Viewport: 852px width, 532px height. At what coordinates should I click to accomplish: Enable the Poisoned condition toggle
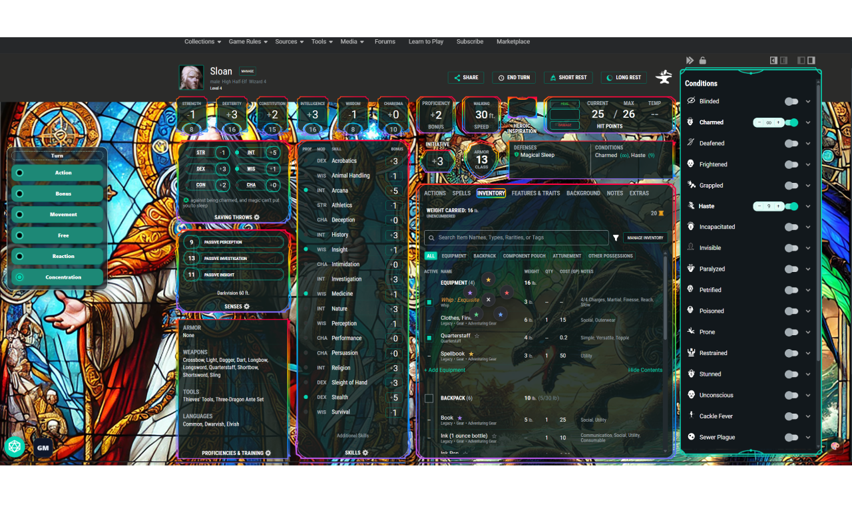[x=791, y=311]
